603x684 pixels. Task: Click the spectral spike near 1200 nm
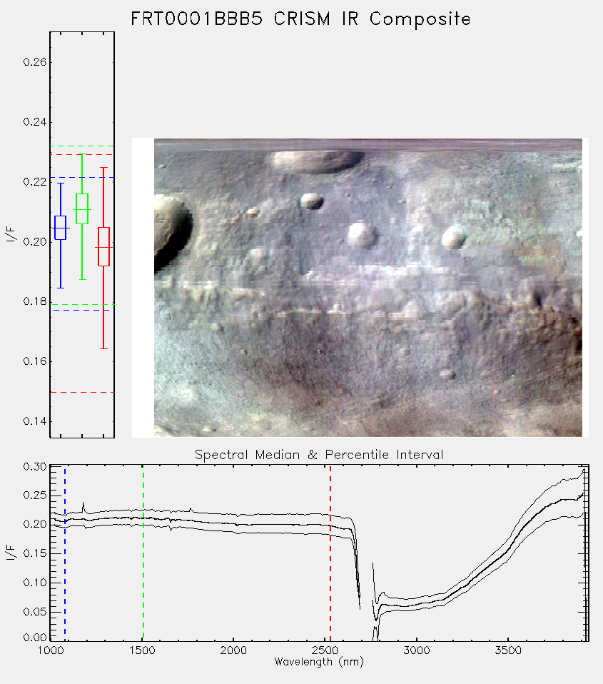(83, 507)
